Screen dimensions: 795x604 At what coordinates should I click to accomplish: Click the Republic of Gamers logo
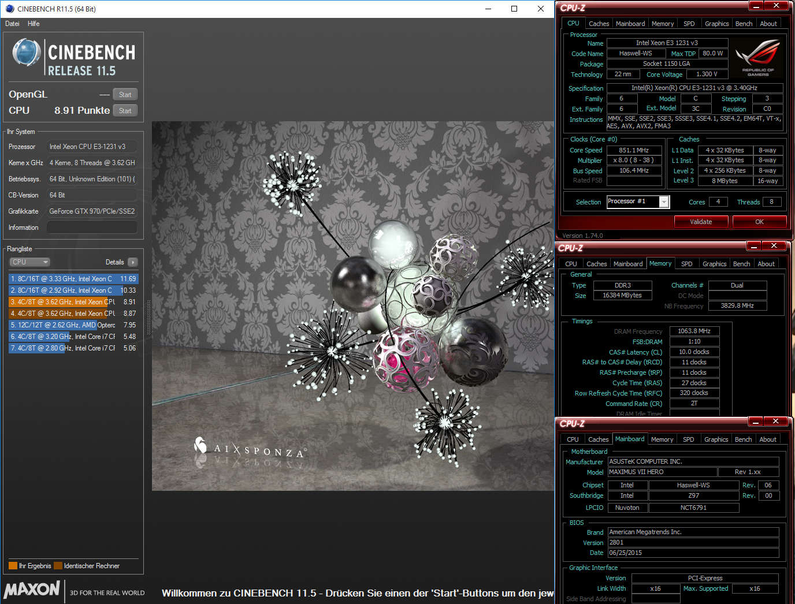tap(758, 58)
